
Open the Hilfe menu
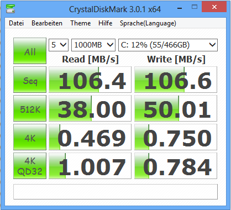[x=106, y=23]
